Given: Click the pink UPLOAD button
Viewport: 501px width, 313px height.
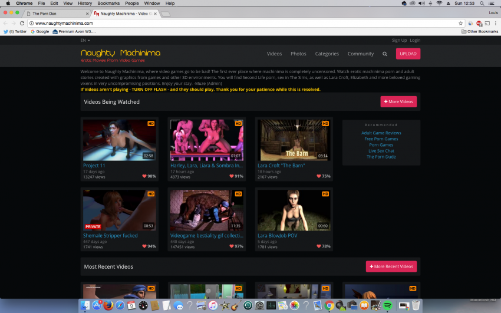Looking at the screenshot, I should [x=408, y=54].
